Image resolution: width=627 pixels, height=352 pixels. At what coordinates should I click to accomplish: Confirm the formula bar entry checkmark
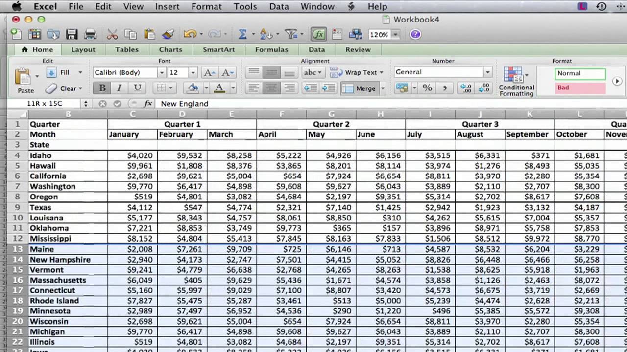(x=117, y=104)
